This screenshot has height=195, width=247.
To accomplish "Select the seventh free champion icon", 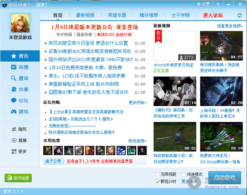I will click(x=111, y=151).
